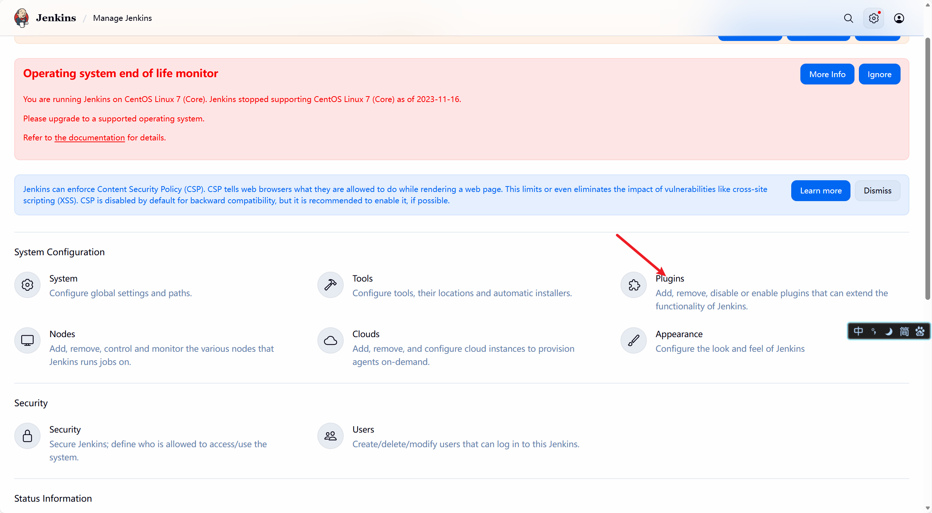Click the Appearance paintbrush icon
Screen dimensions: 932x513
tap(634, 340)
